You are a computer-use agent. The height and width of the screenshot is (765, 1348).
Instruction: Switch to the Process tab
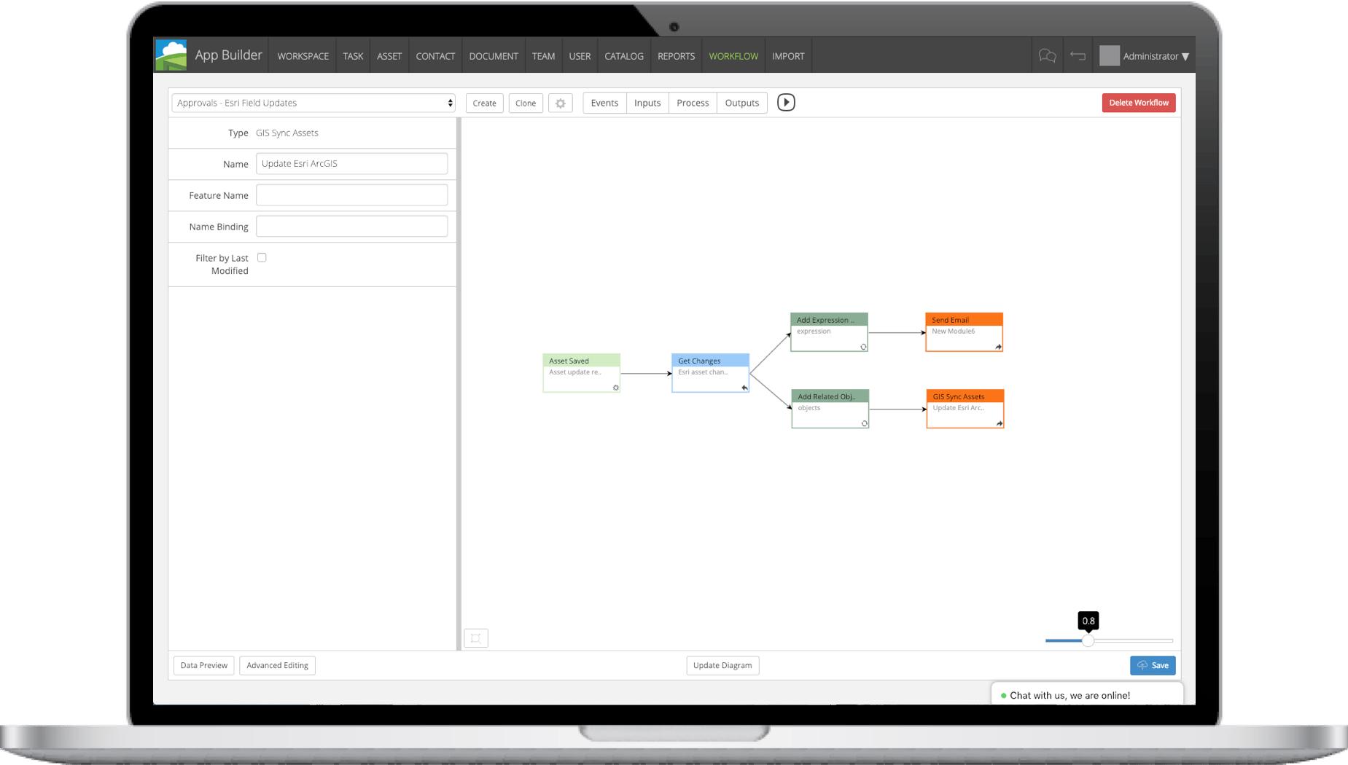692,103
